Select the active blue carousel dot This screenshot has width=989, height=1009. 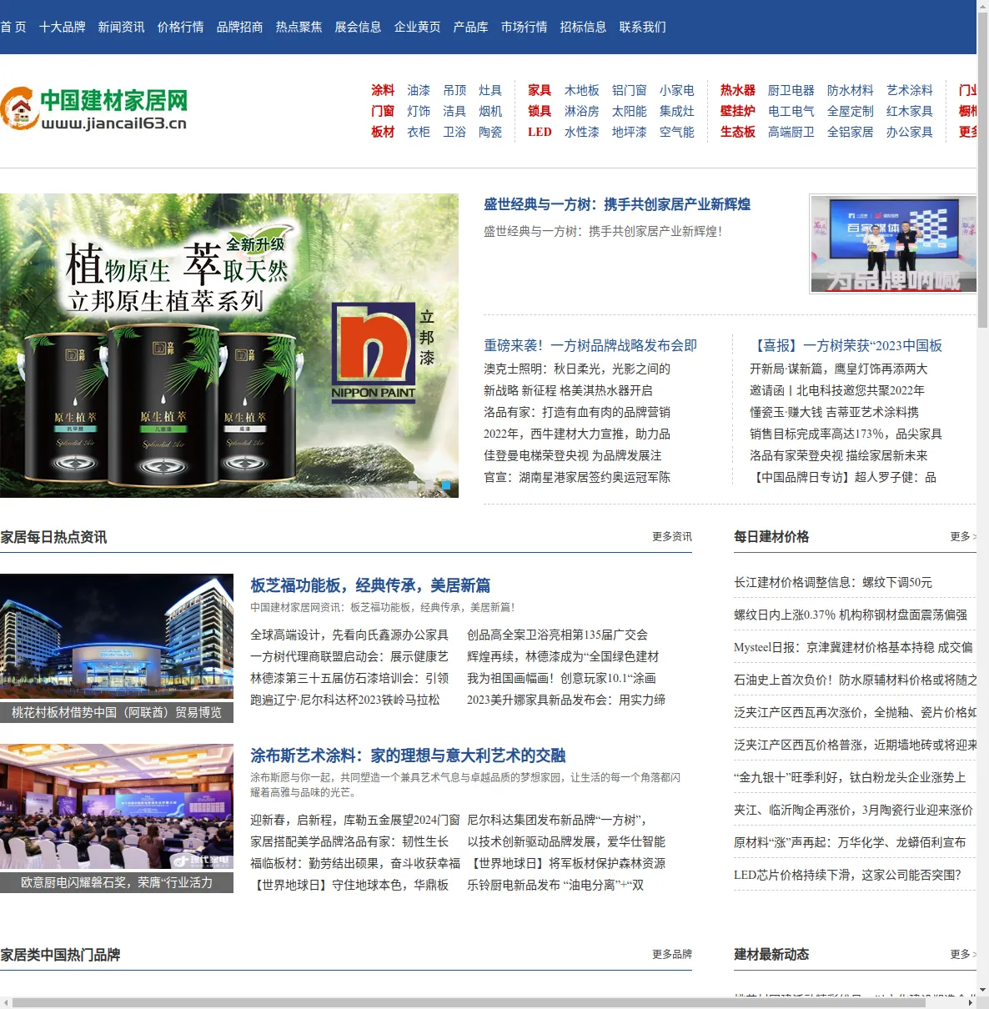pos(446,484)
